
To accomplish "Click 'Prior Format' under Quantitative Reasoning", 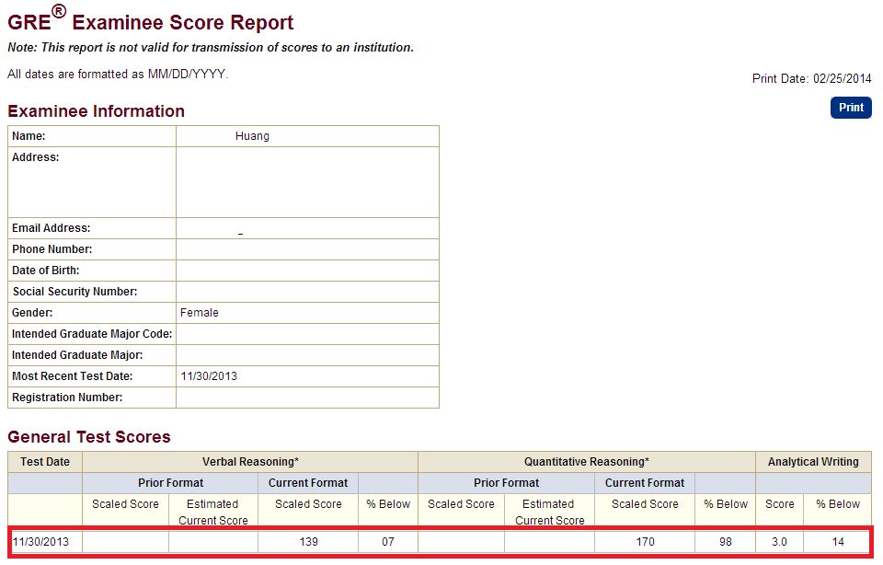I will coord(506,483).
